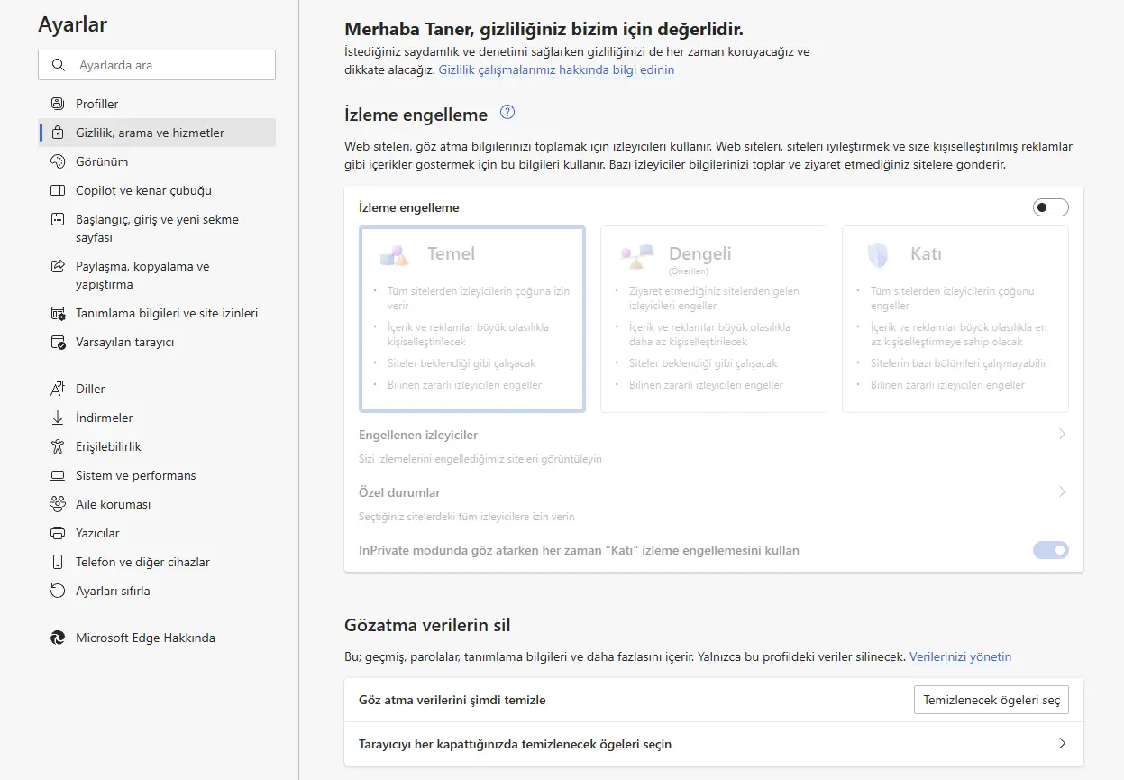Image resolution: width=1124 pixels, height=780 pixels.
Task: Open Ayarları sıfırla page
Action: tap(158, 591)
